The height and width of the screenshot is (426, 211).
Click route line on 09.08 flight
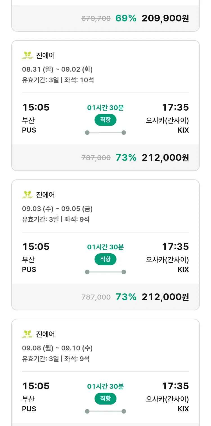point(105,411)
